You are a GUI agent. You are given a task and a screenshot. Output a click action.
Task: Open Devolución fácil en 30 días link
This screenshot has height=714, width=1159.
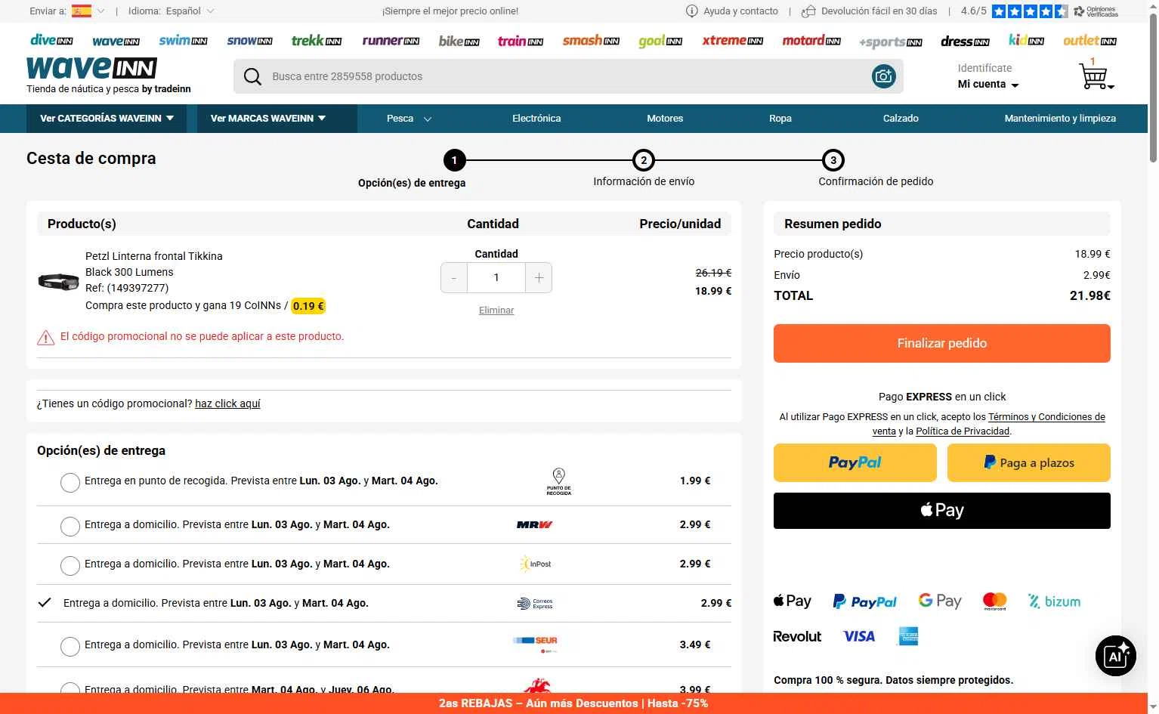coord(870,11)
